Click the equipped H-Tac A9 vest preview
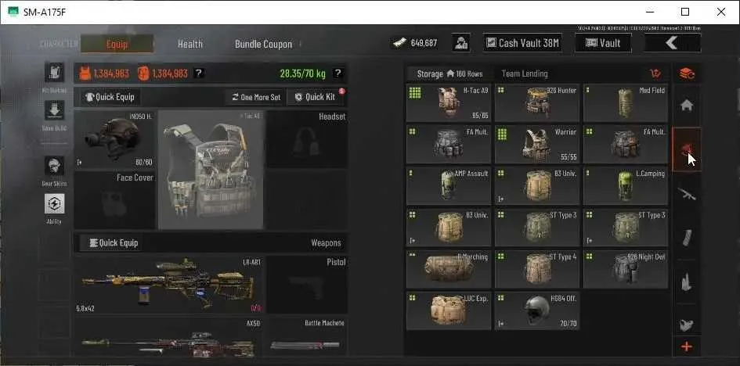Viewport: 740px width, 366px height. [x=211, y=170]
